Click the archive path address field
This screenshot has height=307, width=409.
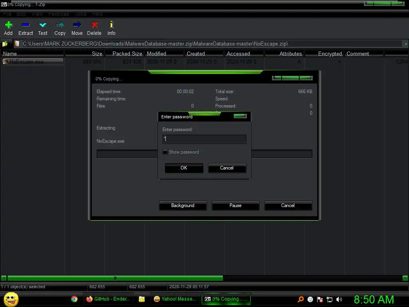pyautogui.click(x=208, y=44)
